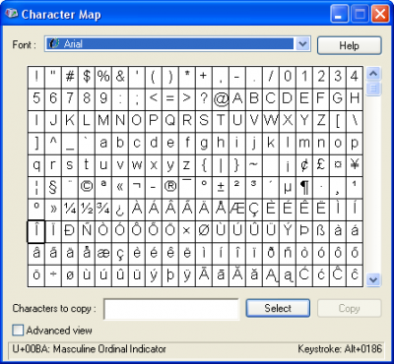Click the vertical scrollbar thumb
Image resolution: width=394 pixels, height=364 pixels.
(x=373, y=89)
